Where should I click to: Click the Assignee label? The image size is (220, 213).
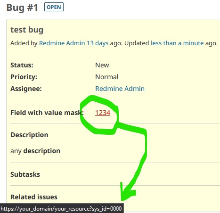coord(26,89)
